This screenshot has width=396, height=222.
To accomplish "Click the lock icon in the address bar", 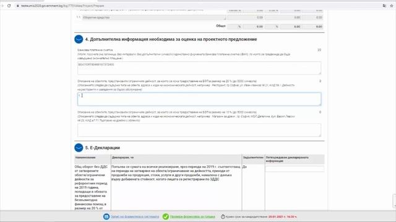I will (x=18, y=6).
